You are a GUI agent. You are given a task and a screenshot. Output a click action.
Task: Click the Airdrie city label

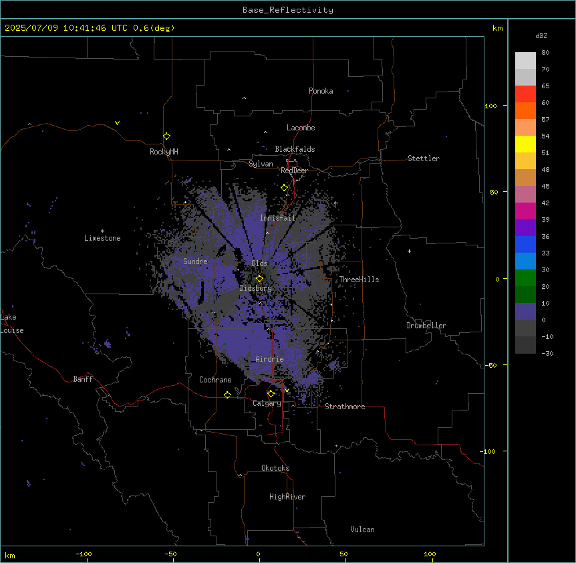coord(269,359)
